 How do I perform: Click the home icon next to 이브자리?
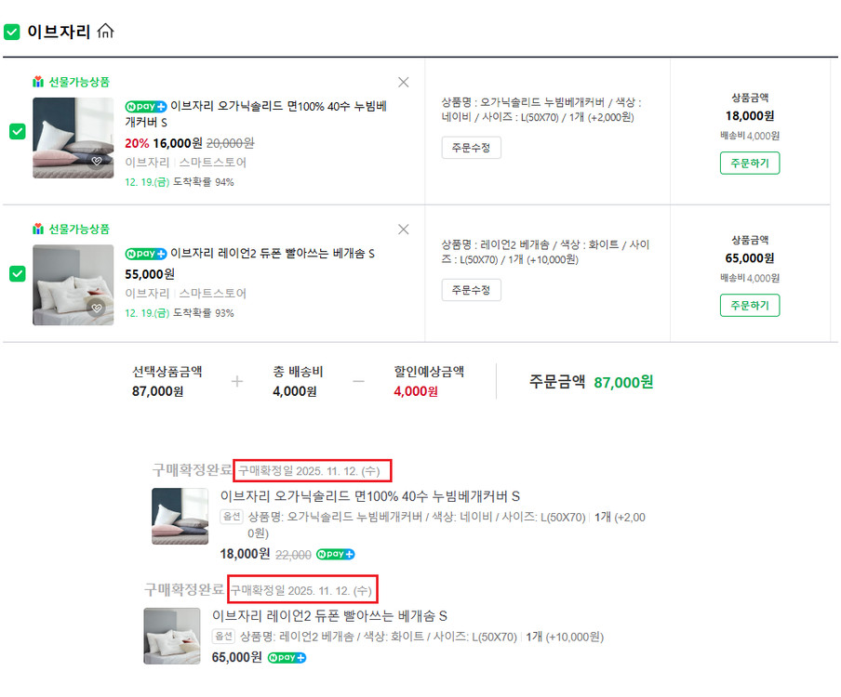click(105, 31)
